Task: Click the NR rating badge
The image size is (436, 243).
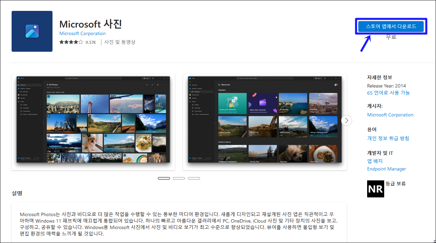Action: coord(376,189)
